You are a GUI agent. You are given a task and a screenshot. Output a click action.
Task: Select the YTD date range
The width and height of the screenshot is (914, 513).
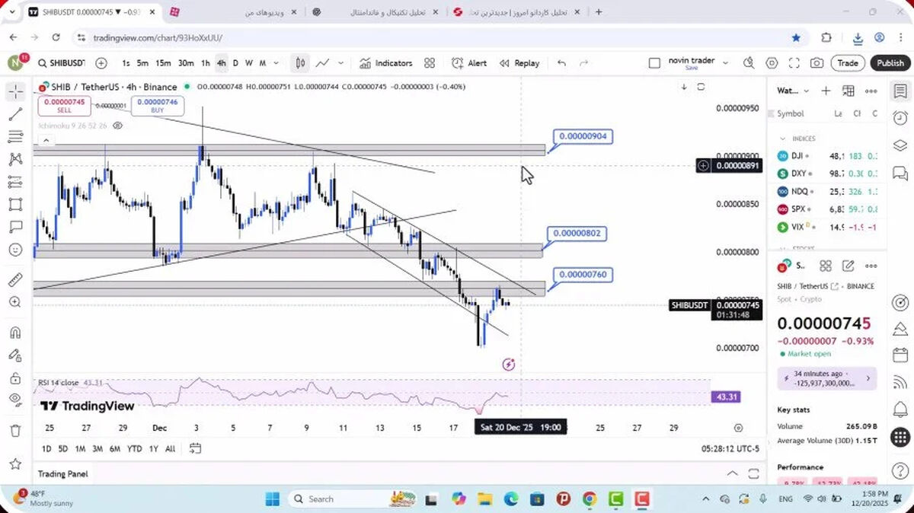(134, 448)
